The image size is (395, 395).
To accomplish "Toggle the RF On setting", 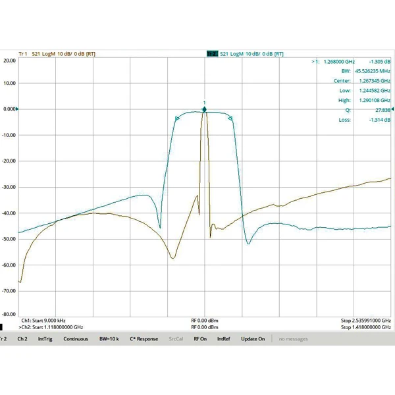I will tap(200, 339).
